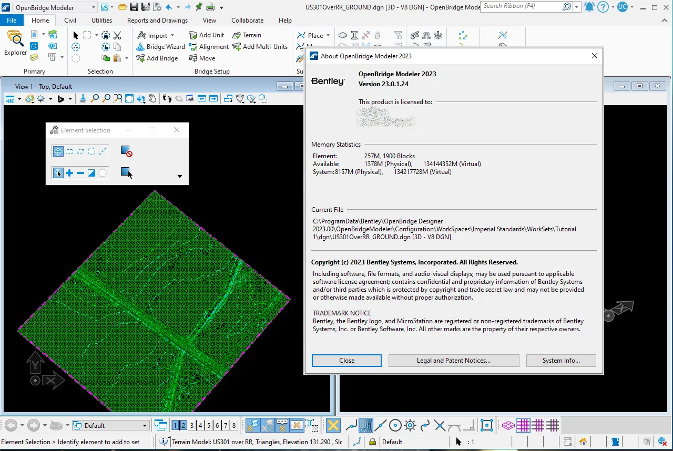Choose Shape selection method

point(80,151)
